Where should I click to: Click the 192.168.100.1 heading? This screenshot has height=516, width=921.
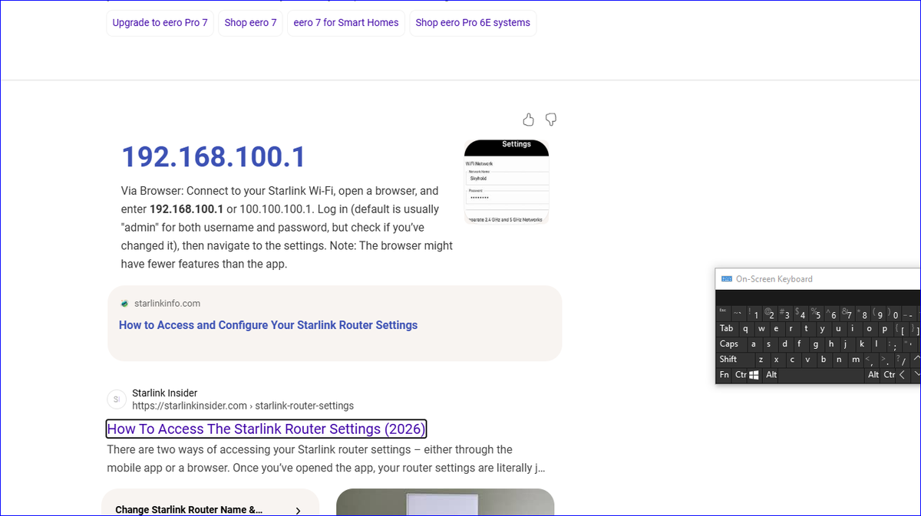point(213,156)
